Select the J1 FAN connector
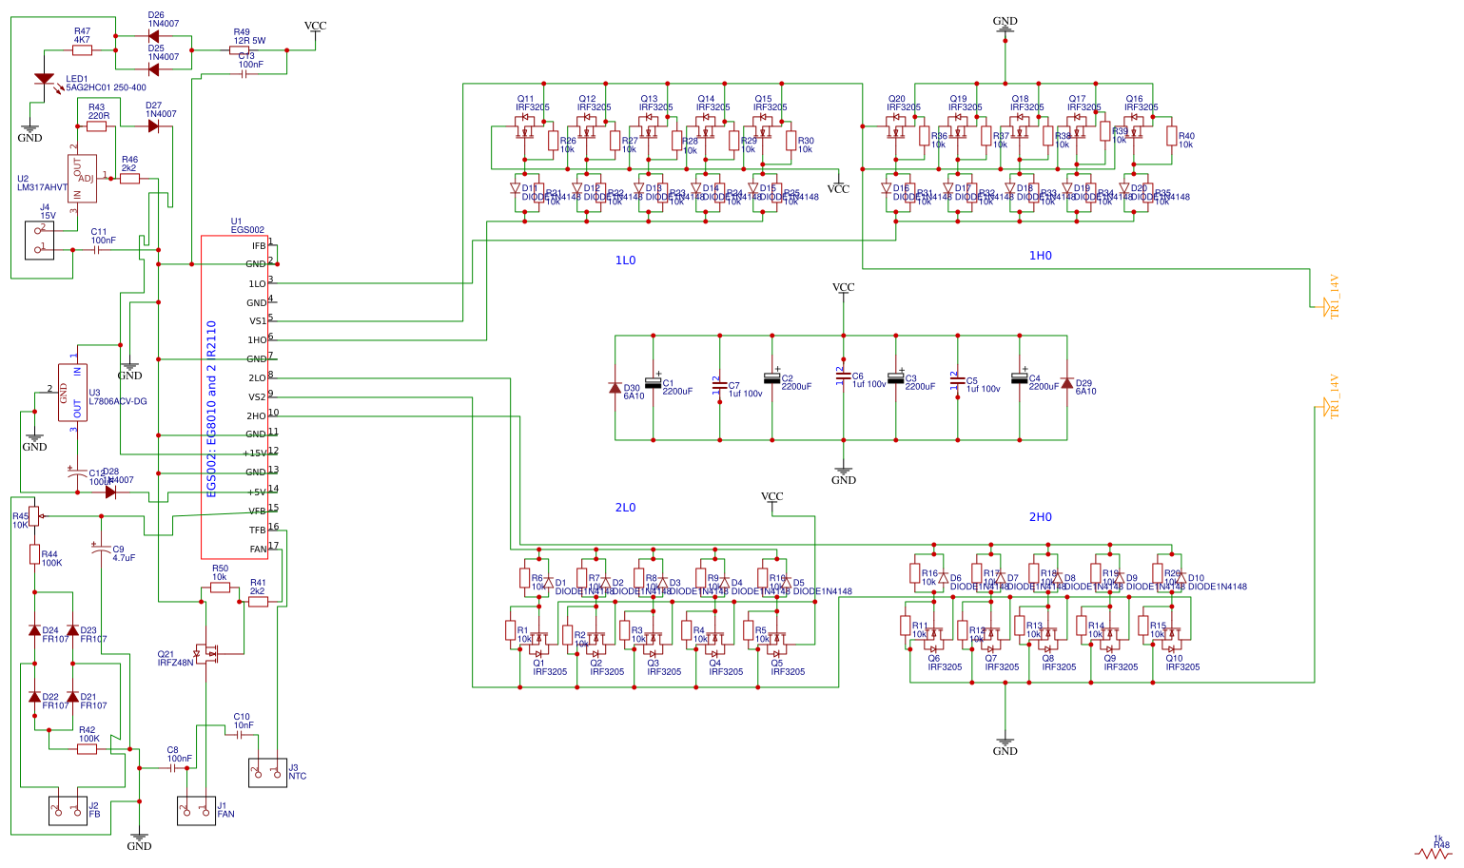 196,810
